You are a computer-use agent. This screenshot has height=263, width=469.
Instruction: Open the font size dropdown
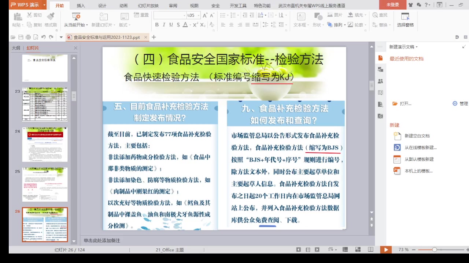199,15
